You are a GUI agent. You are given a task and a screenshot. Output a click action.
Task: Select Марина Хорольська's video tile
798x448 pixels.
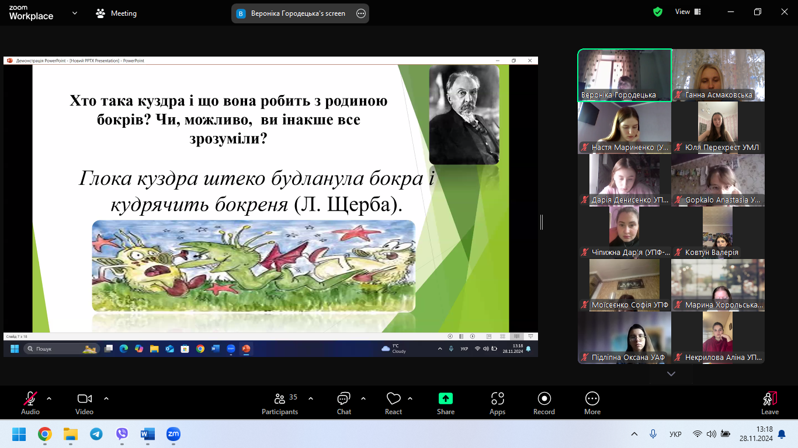click(718, 285)
